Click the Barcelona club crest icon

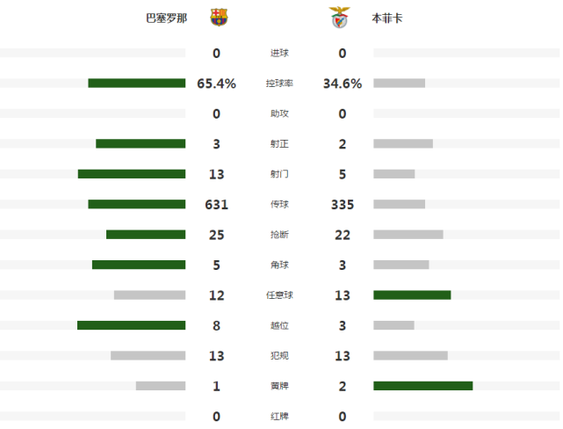(219, 18)
